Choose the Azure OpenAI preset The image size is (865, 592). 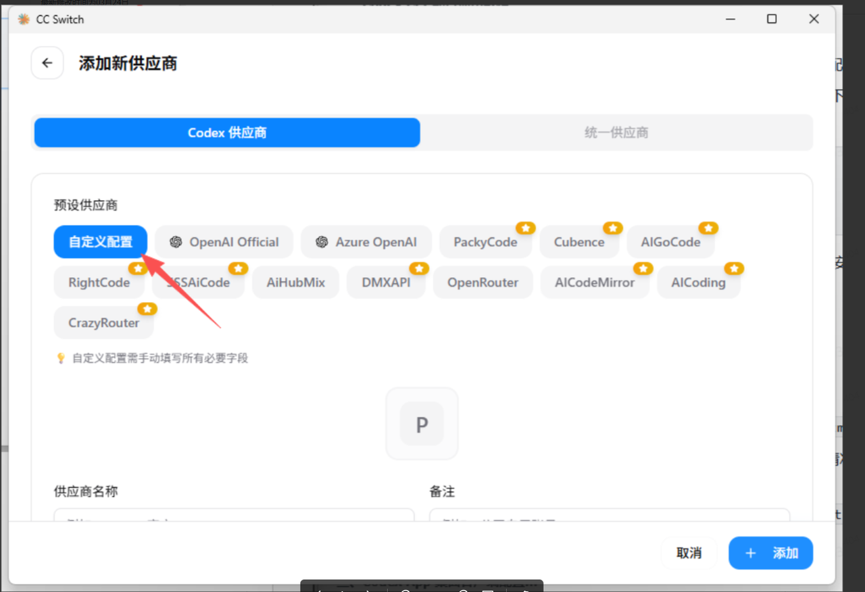(366, 242)
